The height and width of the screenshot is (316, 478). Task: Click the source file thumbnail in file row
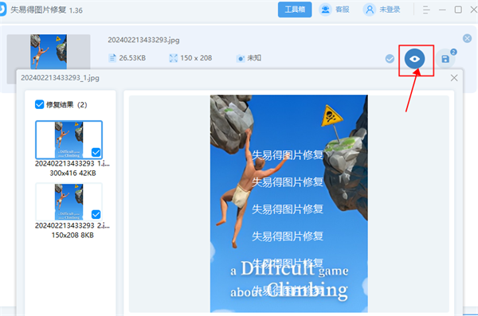tap(49, 52)
